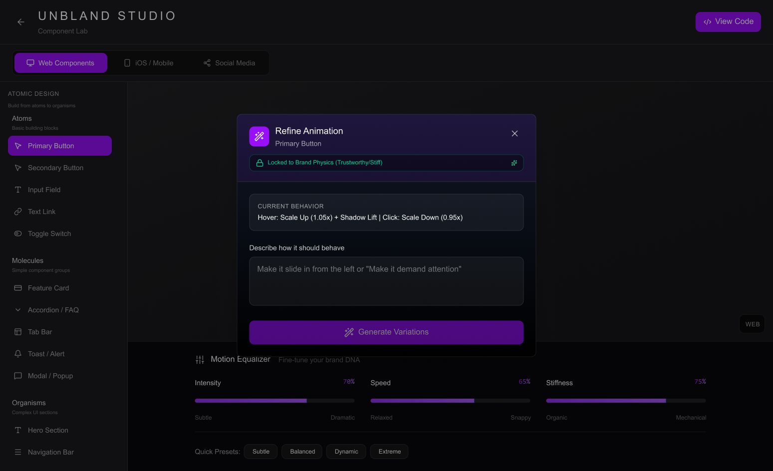This screenshot has height=471, width=773.
Task: Click card icon beside Feature Card
Action: point(18,288)
